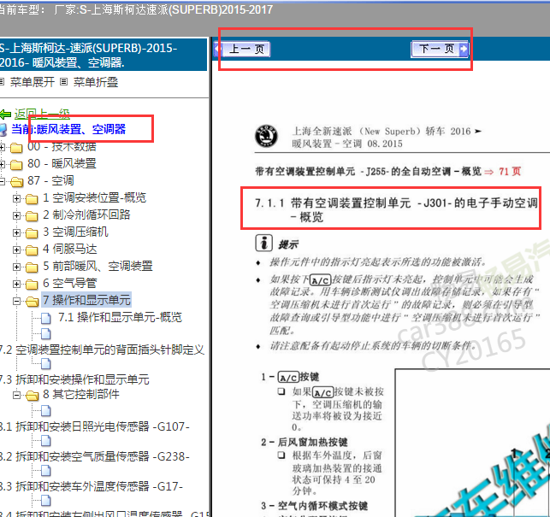Expand 4 伺服马达 node
The image size is (550, 517).
tap(16, 250)
